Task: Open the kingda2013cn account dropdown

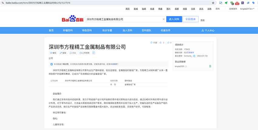Action: point(247,9)
